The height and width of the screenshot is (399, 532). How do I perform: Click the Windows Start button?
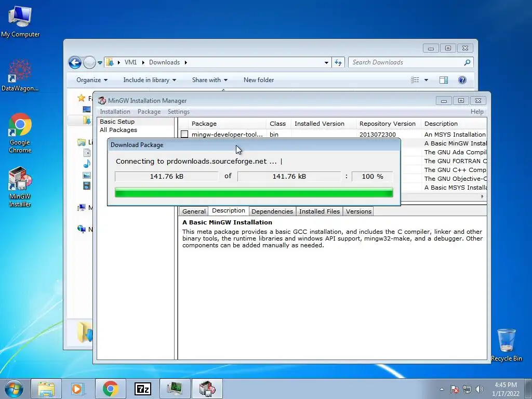14,389
